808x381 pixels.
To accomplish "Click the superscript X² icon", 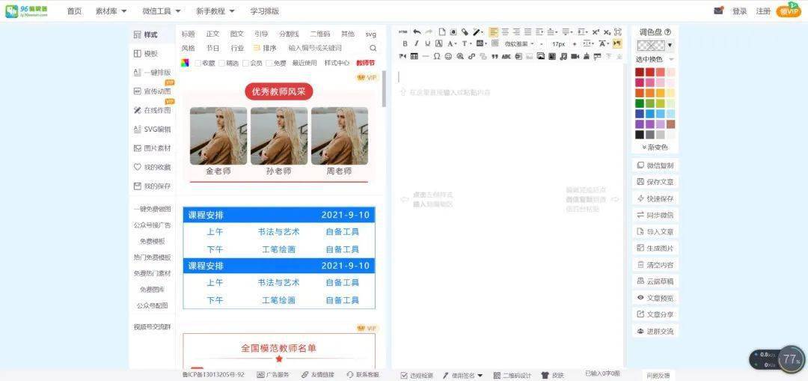I will pos(596,32).
